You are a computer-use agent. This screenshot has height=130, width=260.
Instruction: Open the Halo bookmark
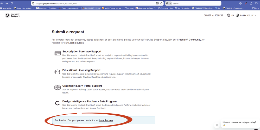click(x=218, y=8)
